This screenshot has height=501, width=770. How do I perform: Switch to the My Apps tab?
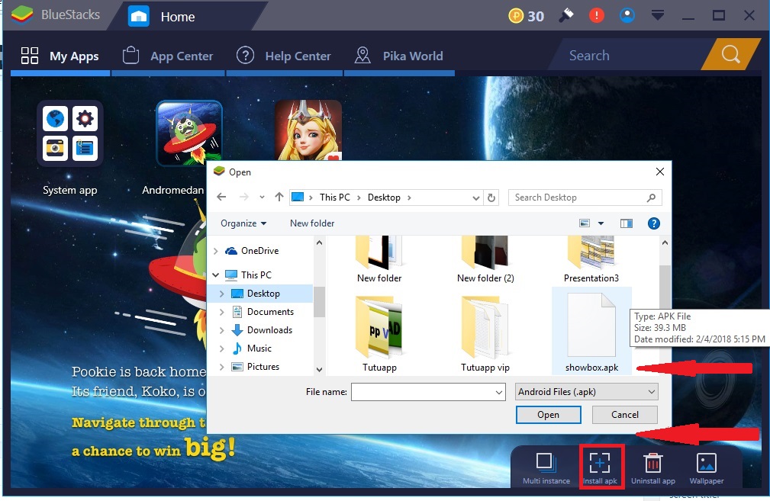(x=60, y=56)
